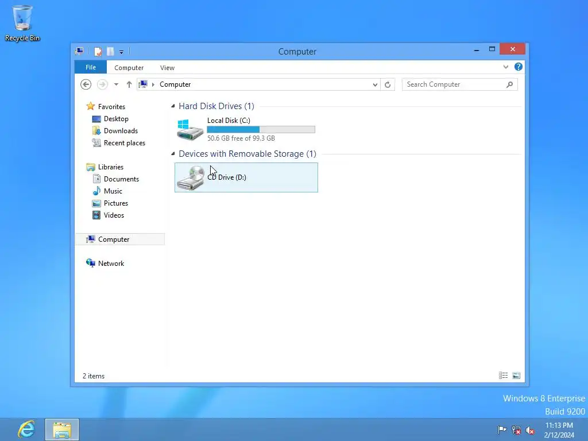Select Computer in the navigation pane
588x441 pixels.
click(x=114, y=239)
